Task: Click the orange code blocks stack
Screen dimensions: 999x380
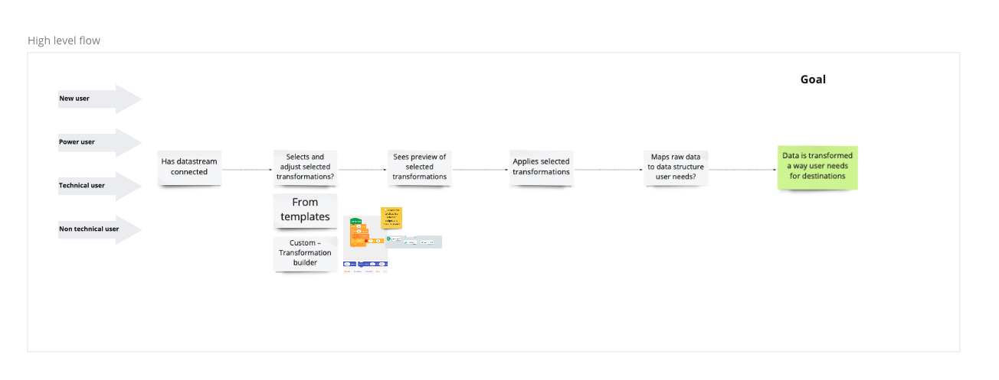Action: pyautogui.click(x=356, y=239)
